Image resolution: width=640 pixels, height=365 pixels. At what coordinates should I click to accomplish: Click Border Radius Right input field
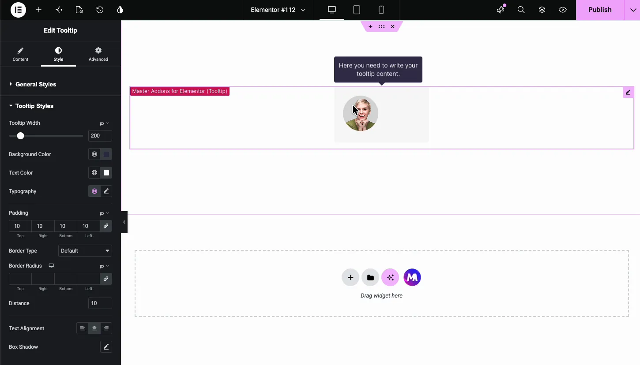43,279
